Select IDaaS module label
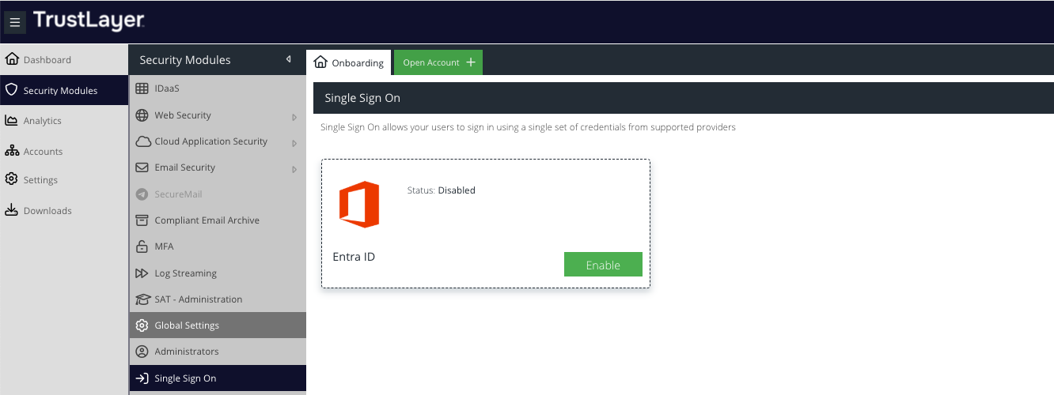 click(167, 88)
